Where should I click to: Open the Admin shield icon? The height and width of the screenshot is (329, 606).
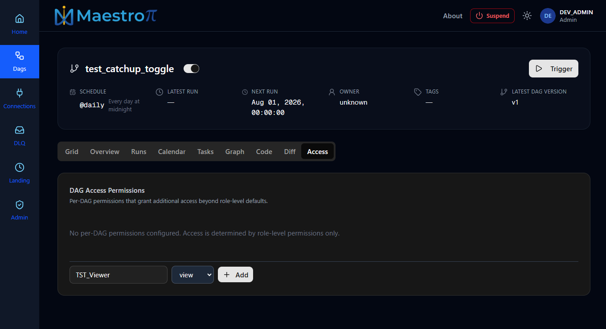tap(20, 204)
